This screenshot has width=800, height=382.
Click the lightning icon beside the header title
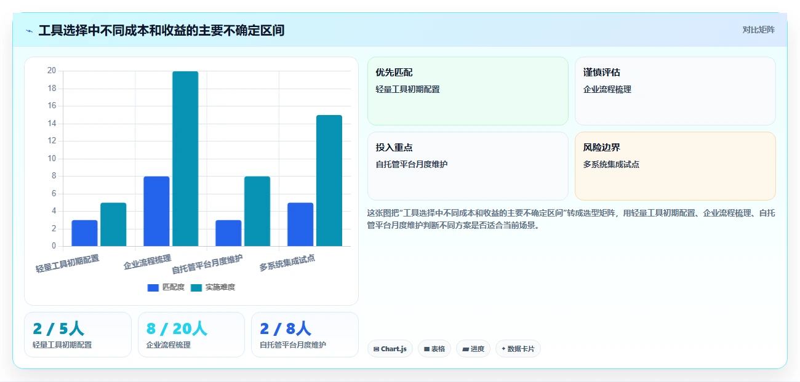tap(30, 31)
